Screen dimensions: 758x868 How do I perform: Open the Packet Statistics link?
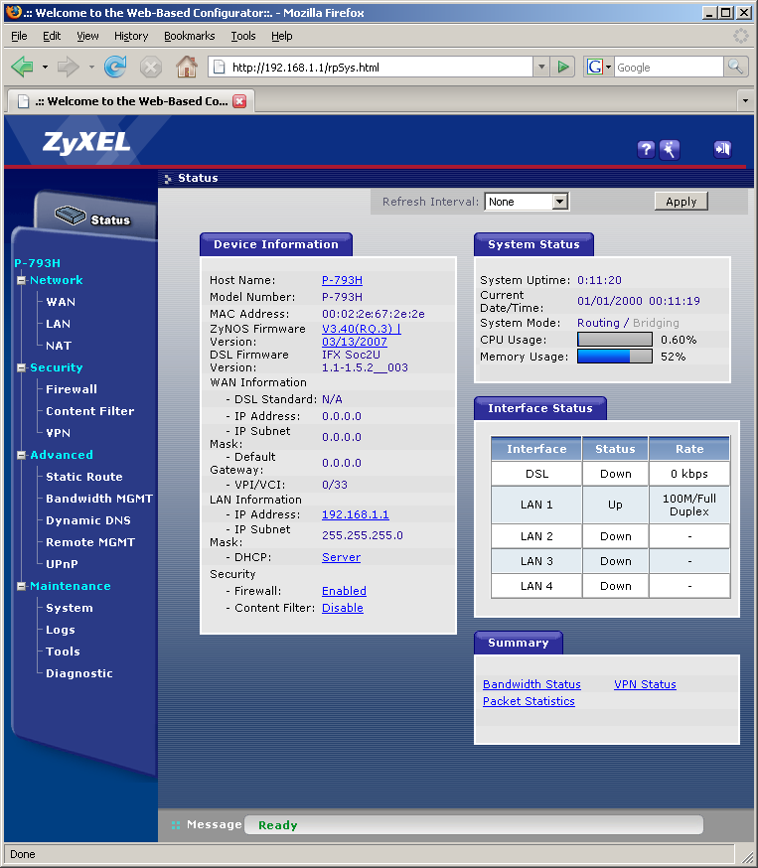(x=529, y=701)
